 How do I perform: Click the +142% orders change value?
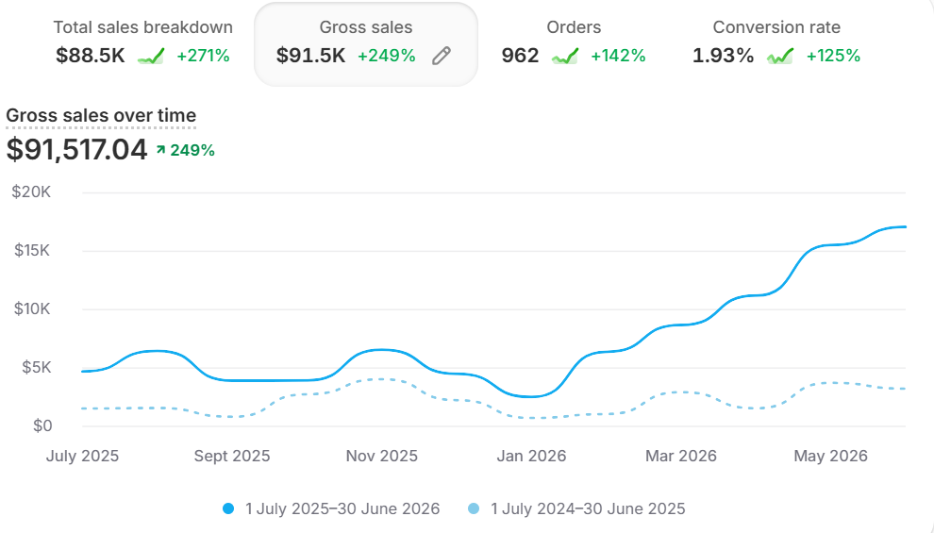[x=618, y=56]
